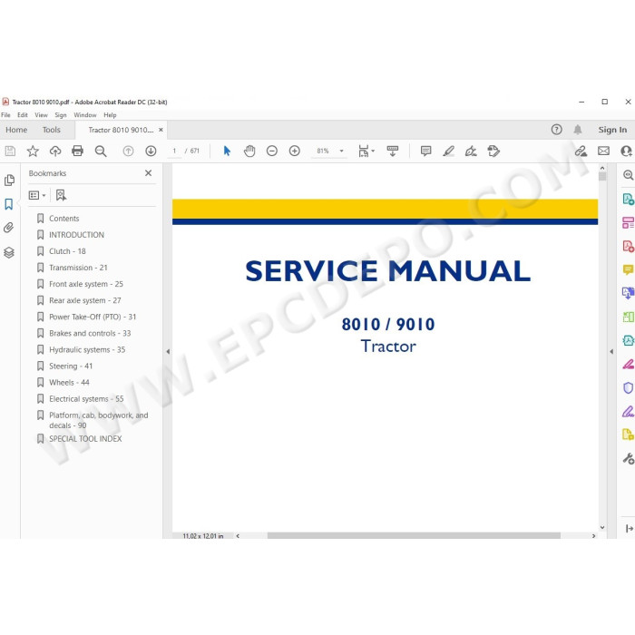Send file by email envelope icon

coord(603,151)
